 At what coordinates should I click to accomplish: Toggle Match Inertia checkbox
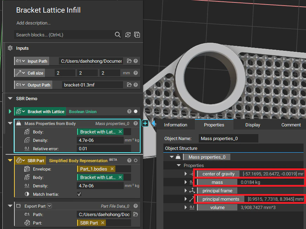tap(79, 194)
